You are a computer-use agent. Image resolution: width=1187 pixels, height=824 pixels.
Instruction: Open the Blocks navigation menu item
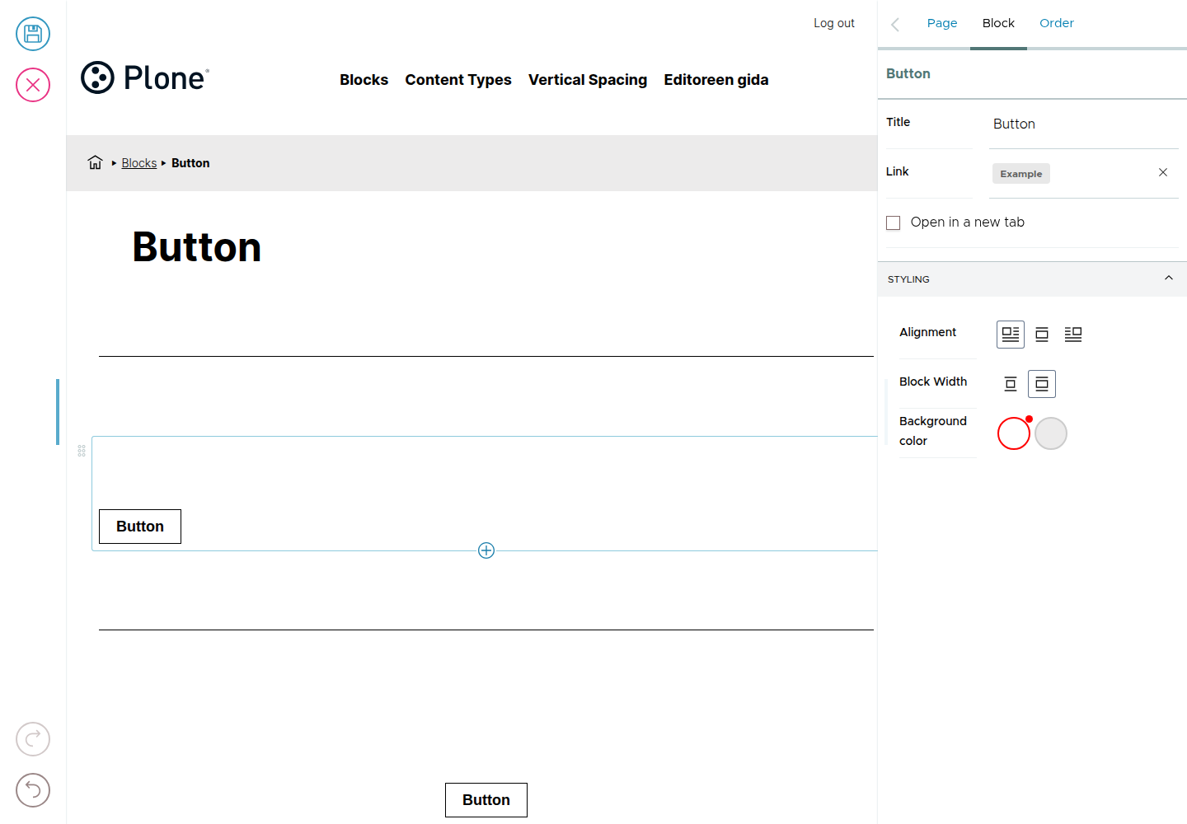coord(364,80)
